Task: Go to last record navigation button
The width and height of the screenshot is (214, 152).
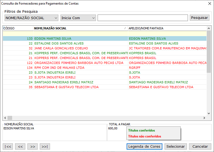Action: point(45,146)
